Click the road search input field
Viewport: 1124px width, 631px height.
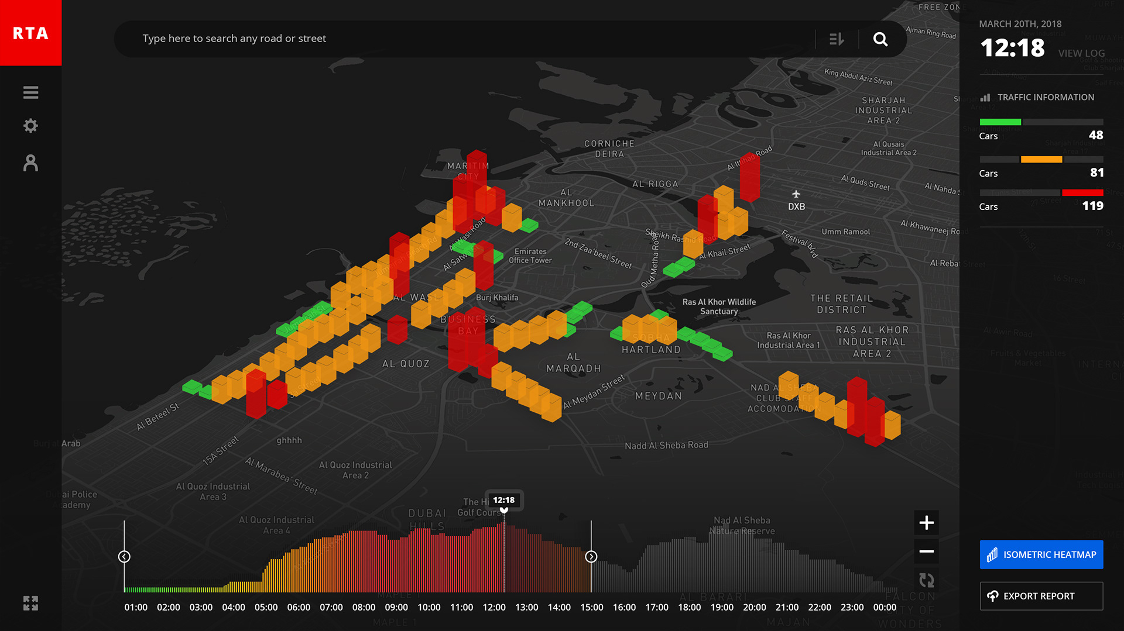click(x=468, y=39)
